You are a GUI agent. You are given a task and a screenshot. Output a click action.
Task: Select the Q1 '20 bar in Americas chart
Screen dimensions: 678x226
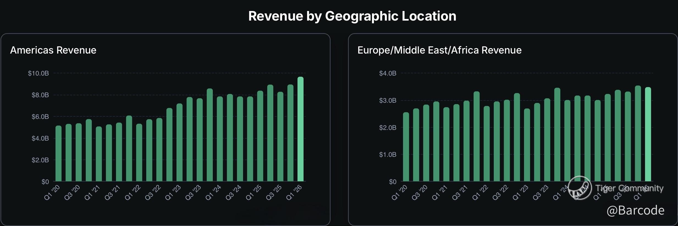[x=59, y=154]
